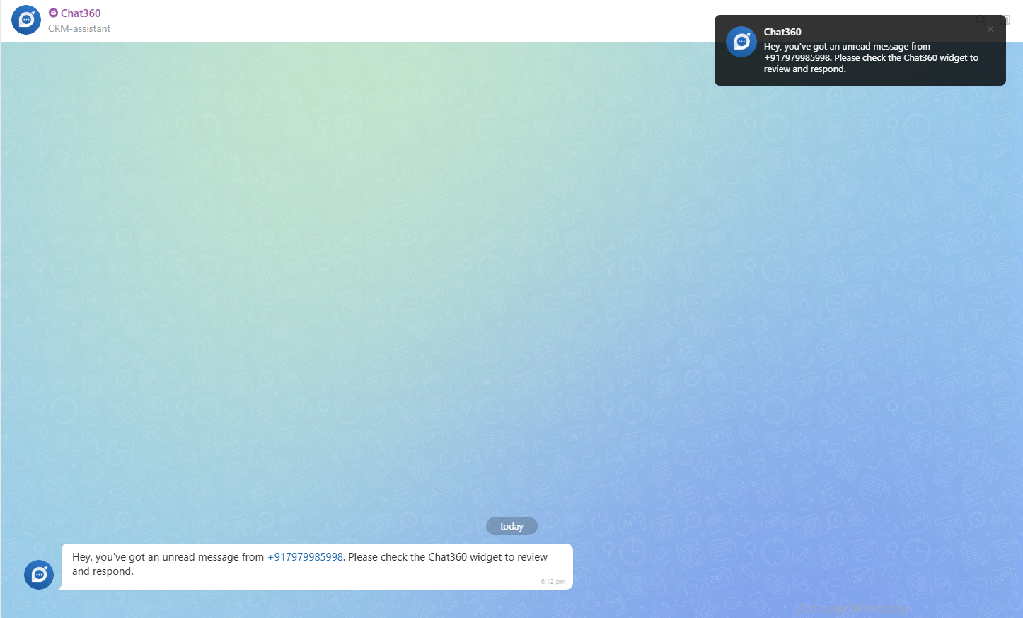
Task: Click the CRM-assistant subtitle under the chat name
Action: pyautogui.click(x=79, y=29)
